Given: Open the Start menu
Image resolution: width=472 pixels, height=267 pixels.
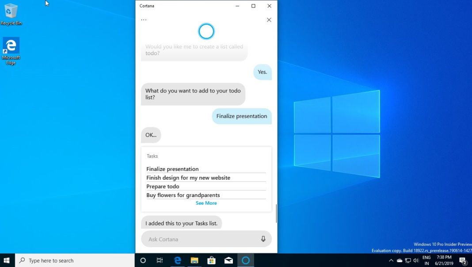Looking at the screenshot, I should pos(7,260).
